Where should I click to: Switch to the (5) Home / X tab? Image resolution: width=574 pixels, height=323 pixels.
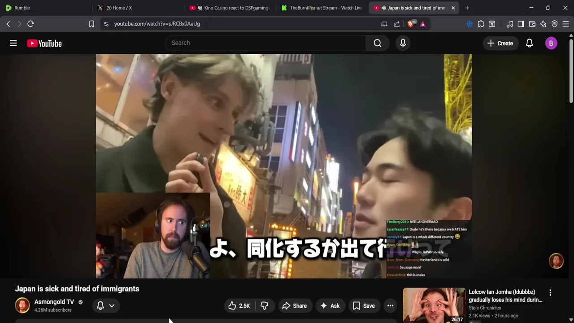coord(138,8)
